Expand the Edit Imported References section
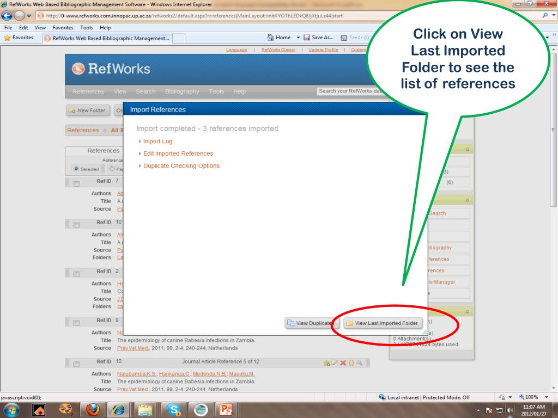Viewport: 558px width, 418px height. pos(178,153)
